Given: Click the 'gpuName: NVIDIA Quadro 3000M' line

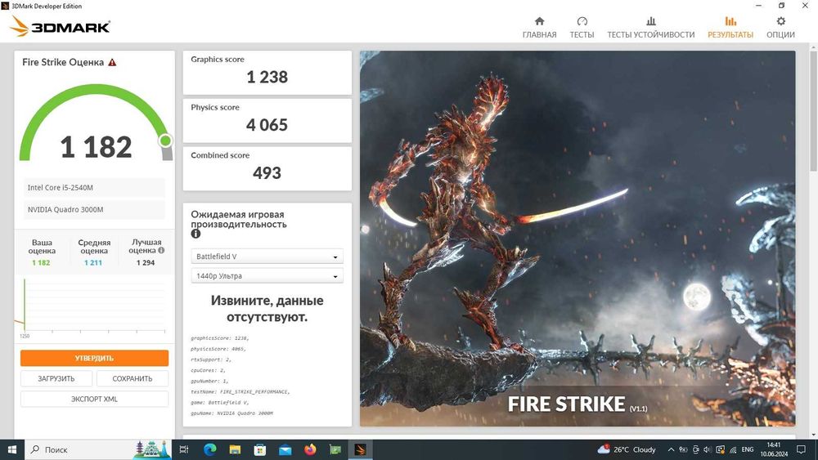Looking at the screenshot, I should [x=232, y=413].
